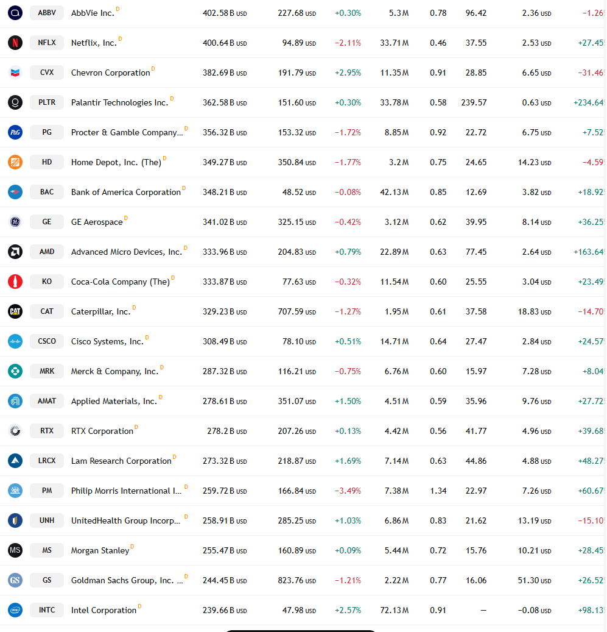This screenshot has width=607, height=632.
Task: Click Philip Morris change −3.49%
Action: tap(348, 491)
